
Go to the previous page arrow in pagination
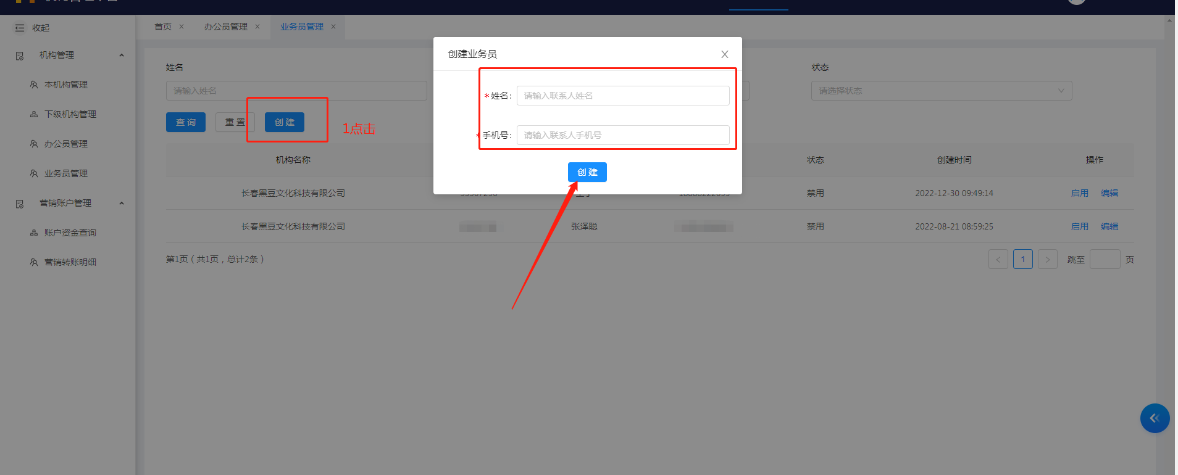click(998, 259)
